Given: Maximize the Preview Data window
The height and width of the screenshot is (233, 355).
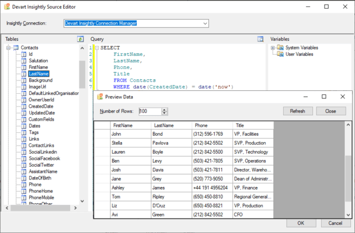Looking at the screenshot, I should pyautogui.click(x=324, y=97).
